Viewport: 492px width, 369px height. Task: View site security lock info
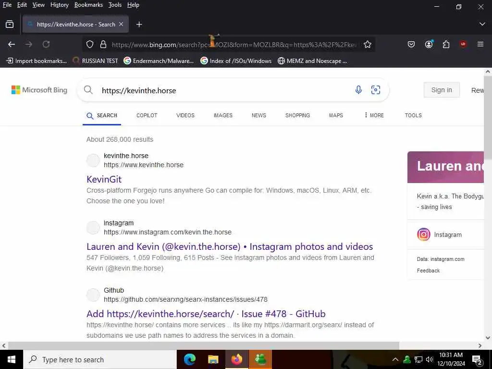coord(103,45)
